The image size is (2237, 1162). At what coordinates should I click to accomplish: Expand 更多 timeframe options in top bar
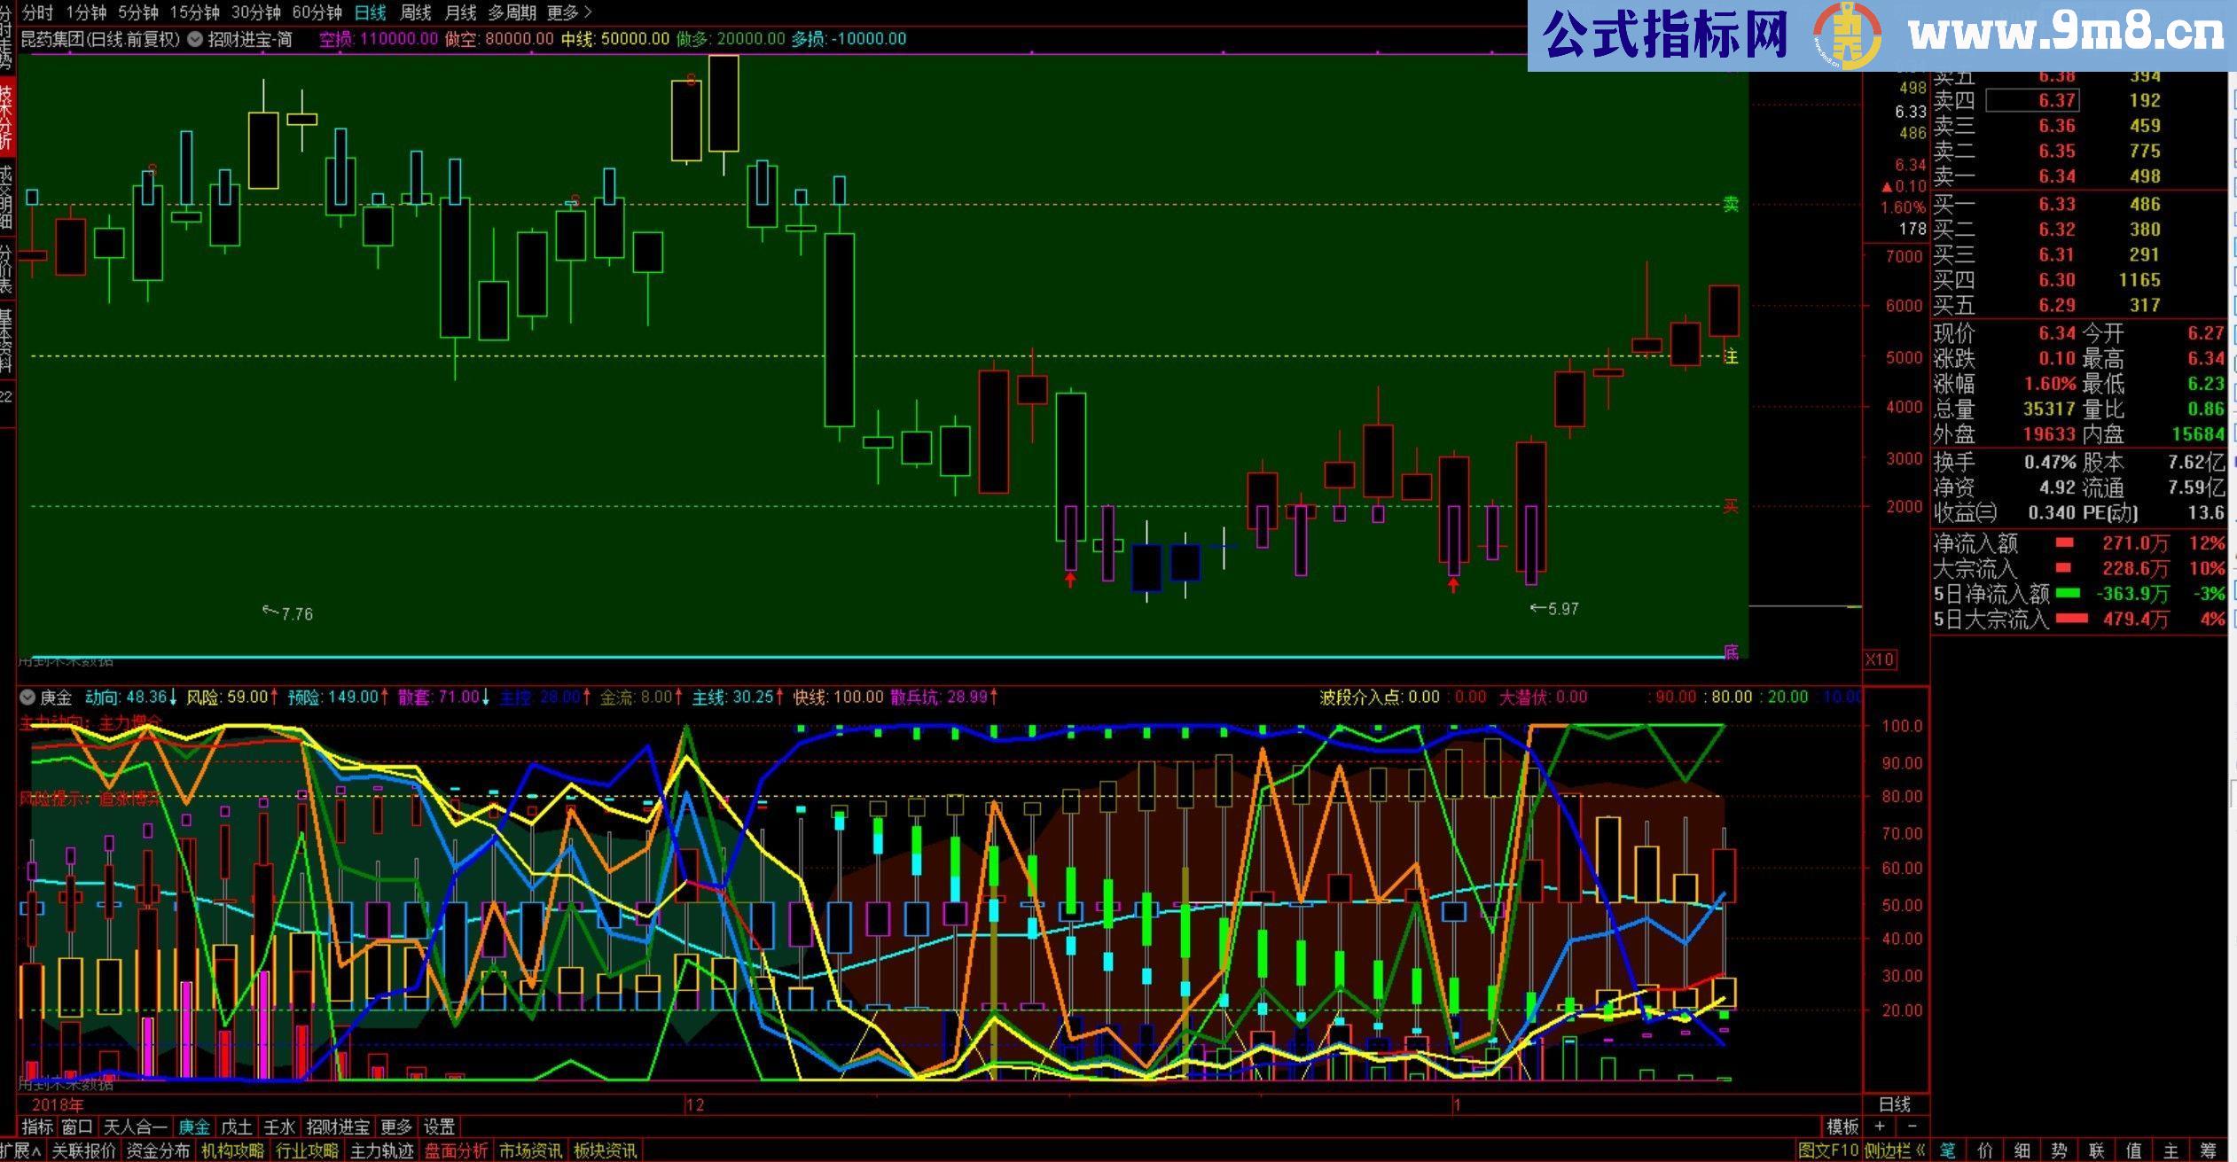click(x=569, y=12)
